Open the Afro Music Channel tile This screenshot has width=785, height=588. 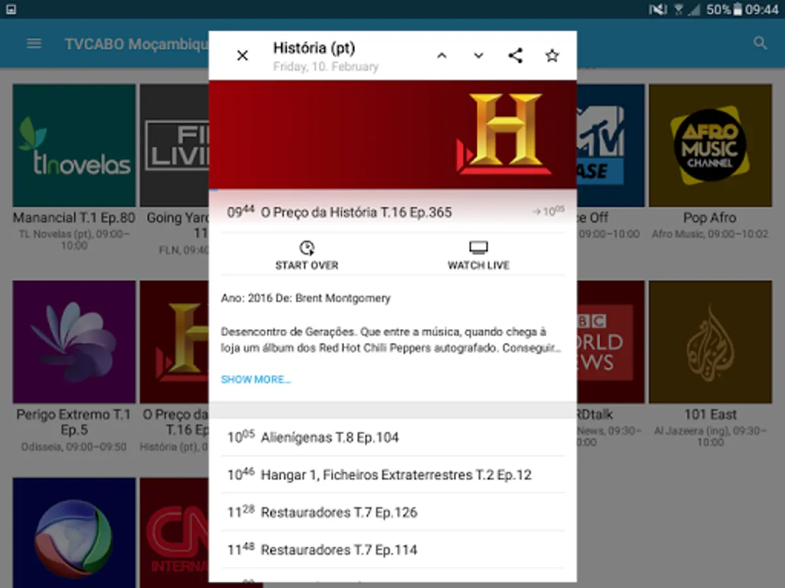tap(710, 145)
